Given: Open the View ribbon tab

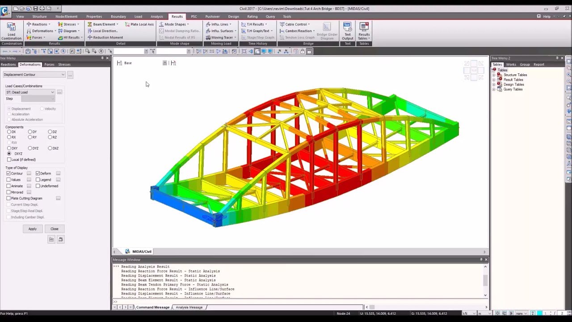Looking at the screenshot, I should coord(20,17).
